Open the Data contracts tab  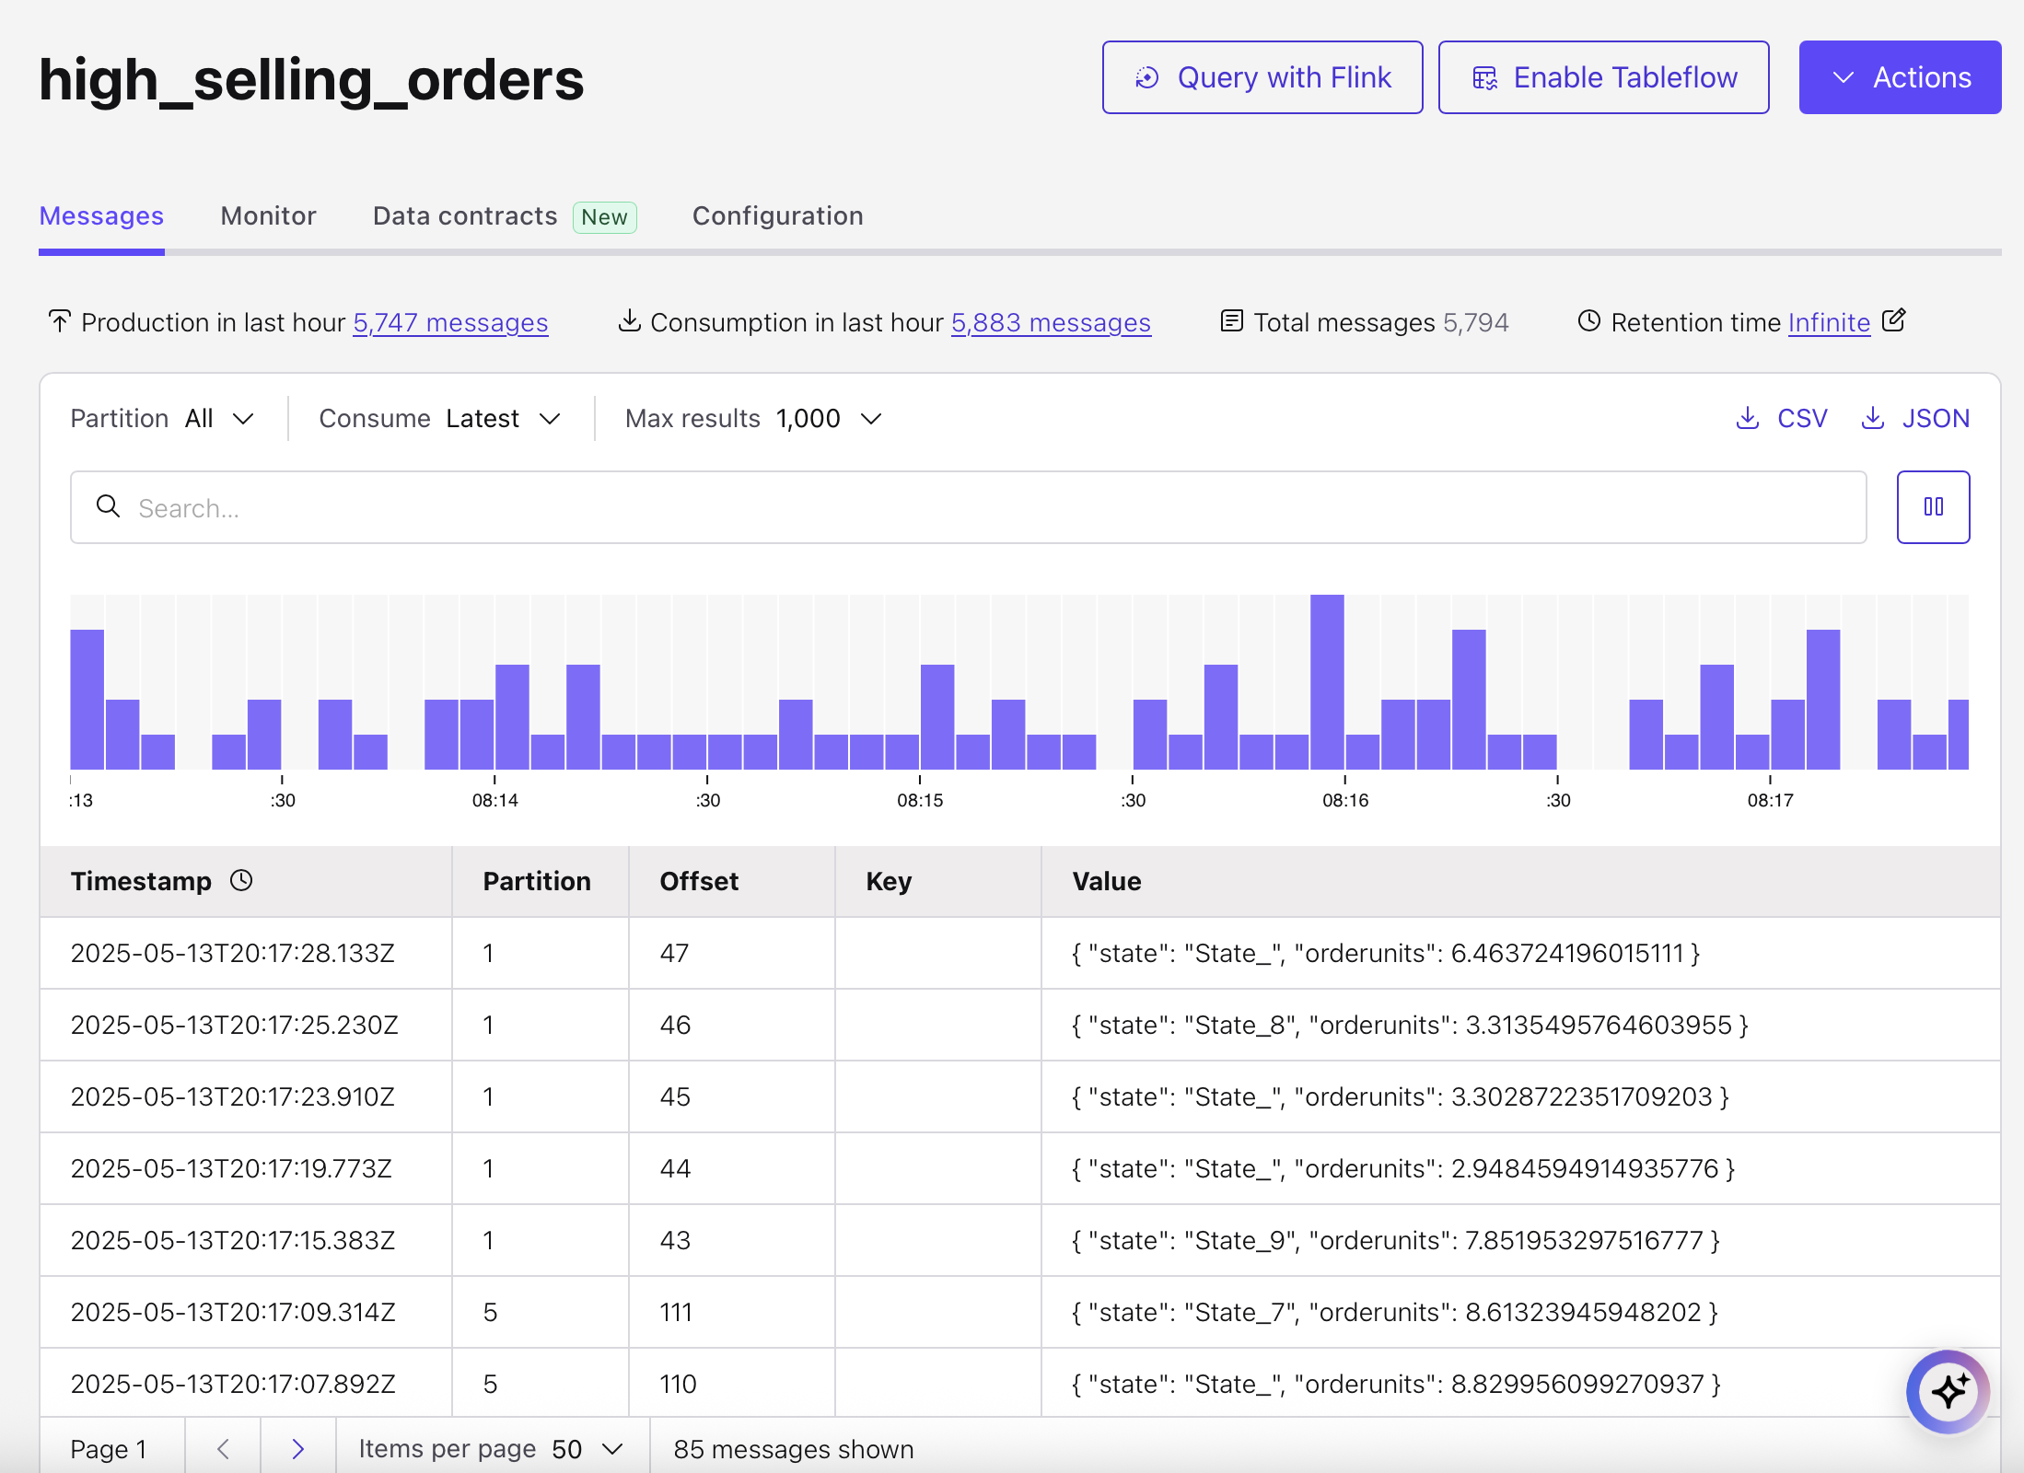(x=465, y=216)
